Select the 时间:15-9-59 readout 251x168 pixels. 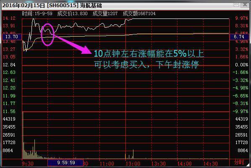[x=37, y=13]
